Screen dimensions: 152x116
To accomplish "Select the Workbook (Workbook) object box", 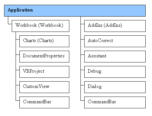I will 40,26.
